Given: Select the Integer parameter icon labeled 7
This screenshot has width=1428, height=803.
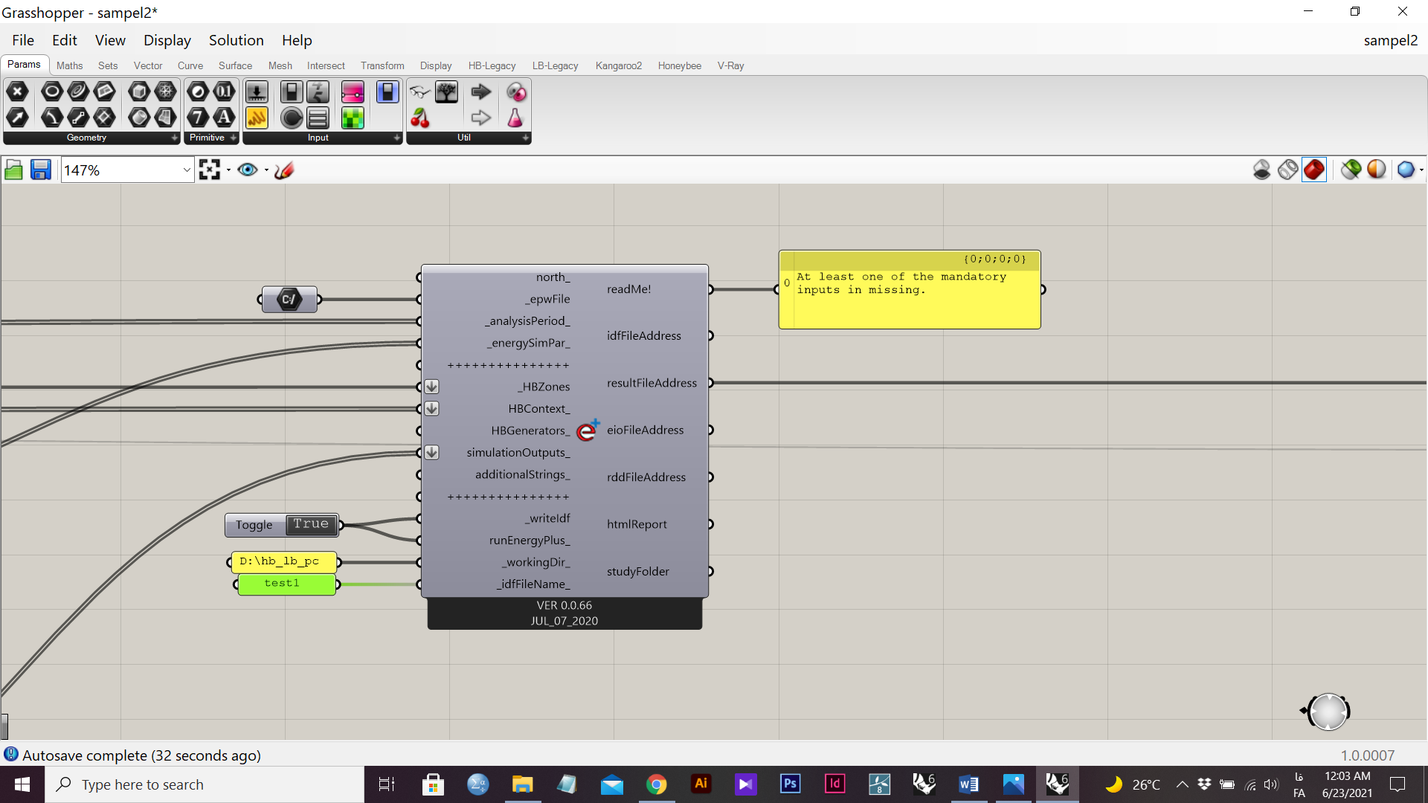Looking at the screenshot, I should click(198, 117).
